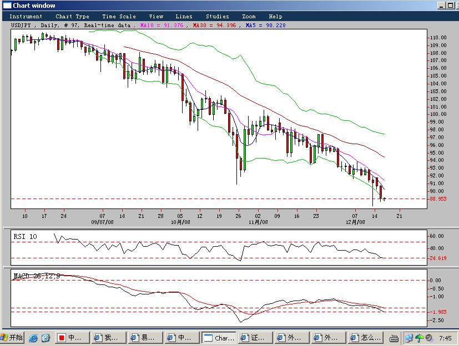Screen dimensions: 459x346
Task: Launch Internet Explorer from quick launch
Action: tap(34, 338)
